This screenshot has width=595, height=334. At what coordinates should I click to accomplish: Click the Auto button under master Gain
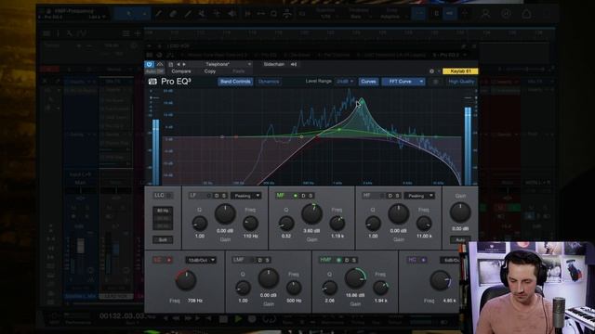click(460, 239)
